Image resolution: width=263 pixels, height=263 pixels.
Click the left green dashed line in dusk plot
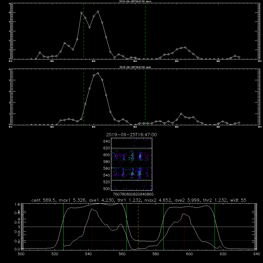pos(84,97)
